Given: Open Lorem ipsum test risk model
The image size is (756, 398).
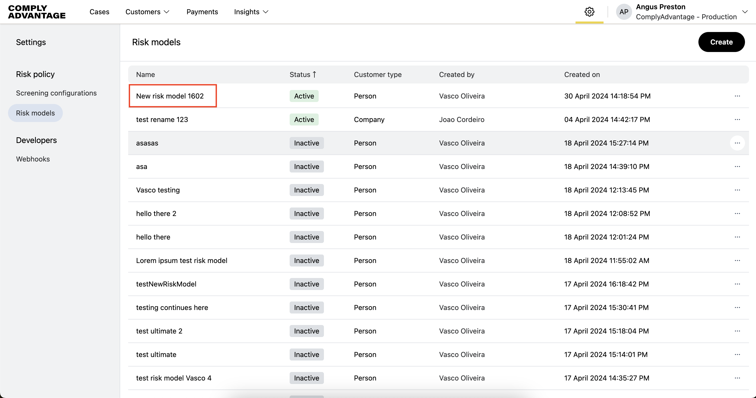Looking at the screenshot, I should point(181,260).
